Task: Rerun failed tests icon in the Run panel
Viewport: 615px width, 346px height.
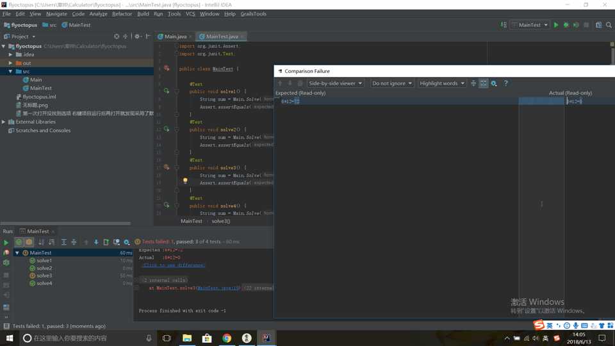Action: [6, 252]
